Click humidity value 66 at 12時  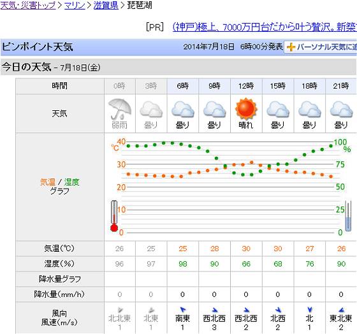(246, 264)
